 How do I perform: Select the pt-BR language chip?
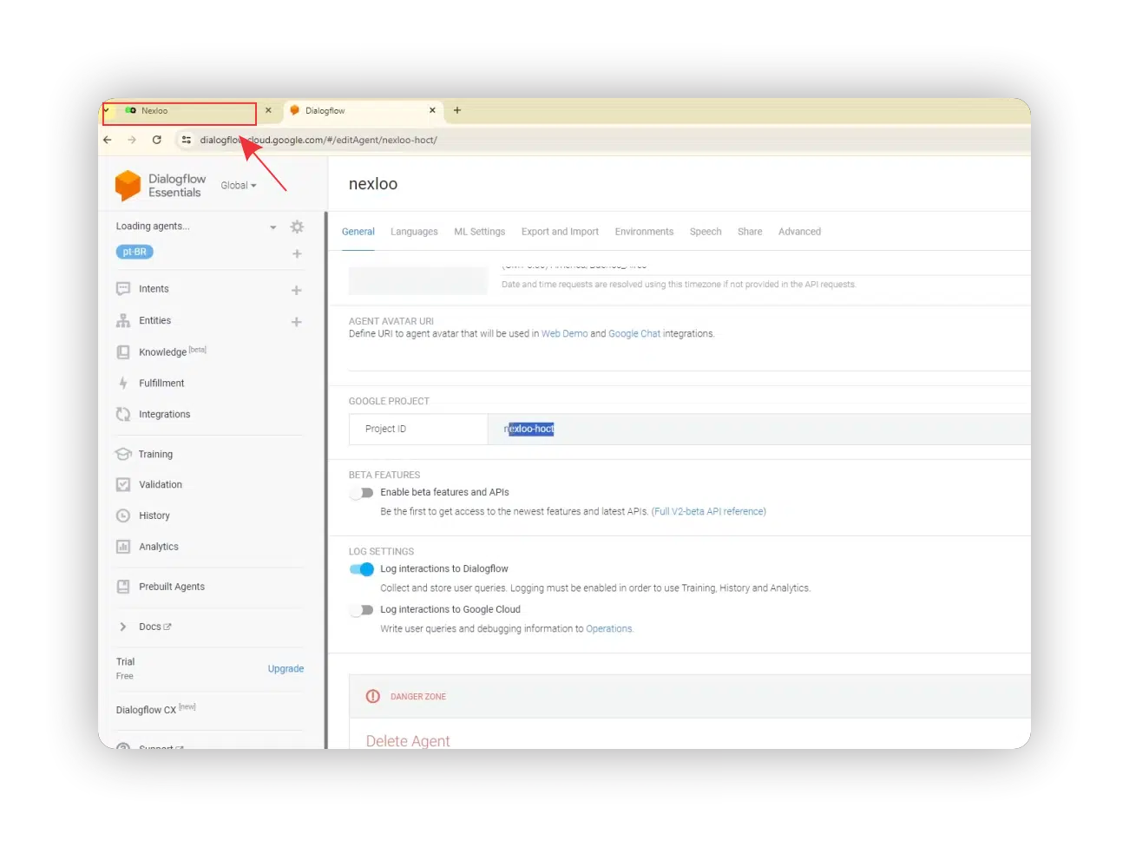[x=135, y=253]
